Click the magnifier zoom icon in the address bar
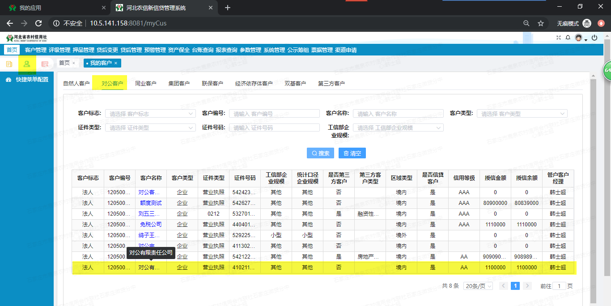The width and height of the screenshot is (611, 306). point(526,23)
